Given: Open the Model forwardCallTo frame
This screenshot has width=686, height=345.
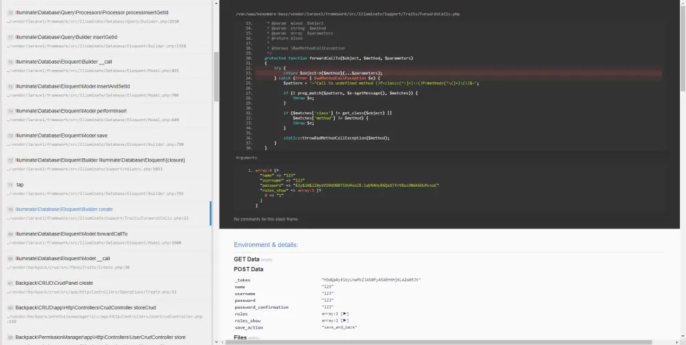Looking at the screenshot, I should [x=107, y=238].
